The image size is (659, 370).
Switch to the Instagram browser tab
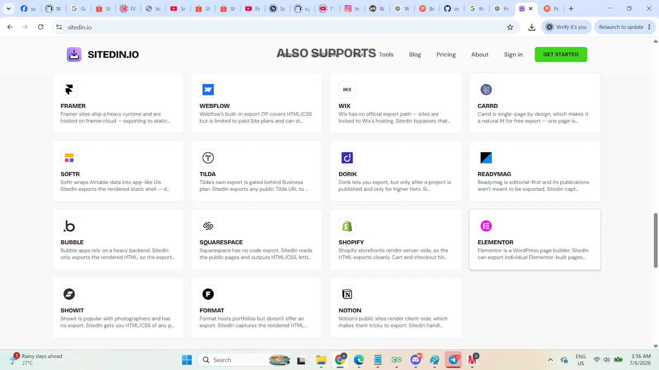(x=353, y=9)
